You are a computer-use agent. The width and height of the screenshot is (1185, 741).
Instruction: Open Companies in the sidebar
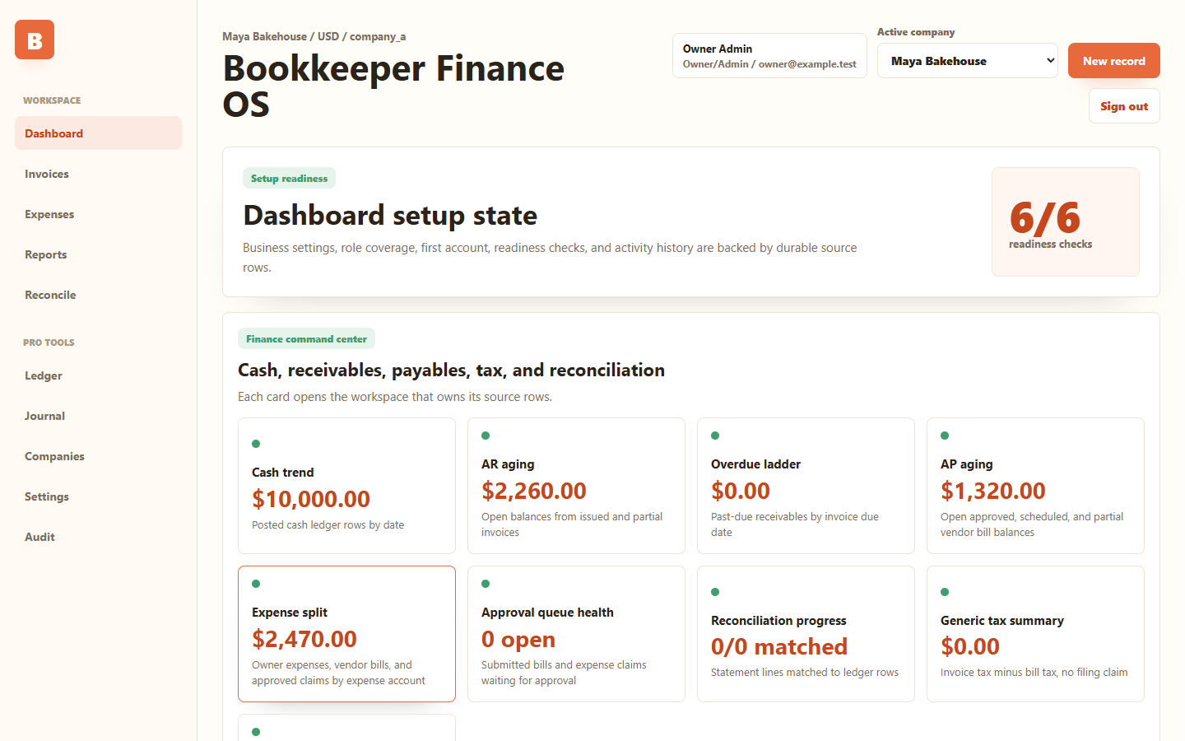coord(98,456)
